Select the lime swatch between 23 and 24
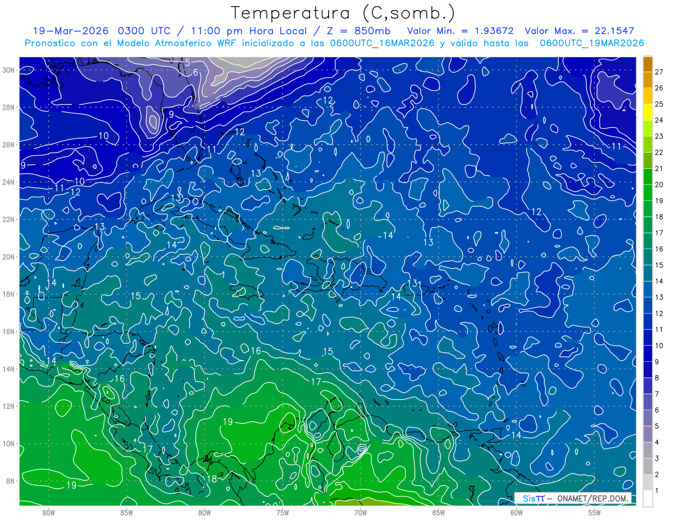 (x=648, y=128)
